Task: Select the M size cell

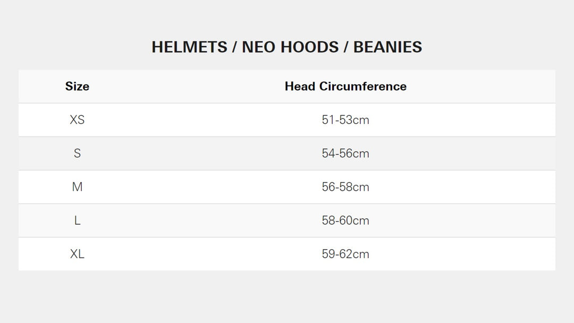Action: 77,187
